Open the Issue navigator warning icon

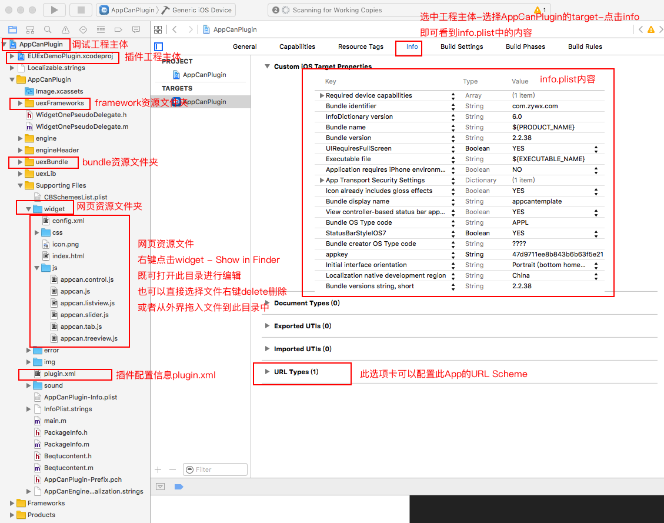[x=65, y=29]
